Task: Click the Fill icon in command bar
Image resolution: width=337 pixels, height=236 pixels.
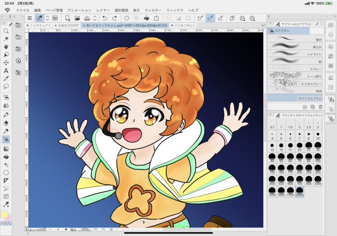Action: [x=146, y=18]
